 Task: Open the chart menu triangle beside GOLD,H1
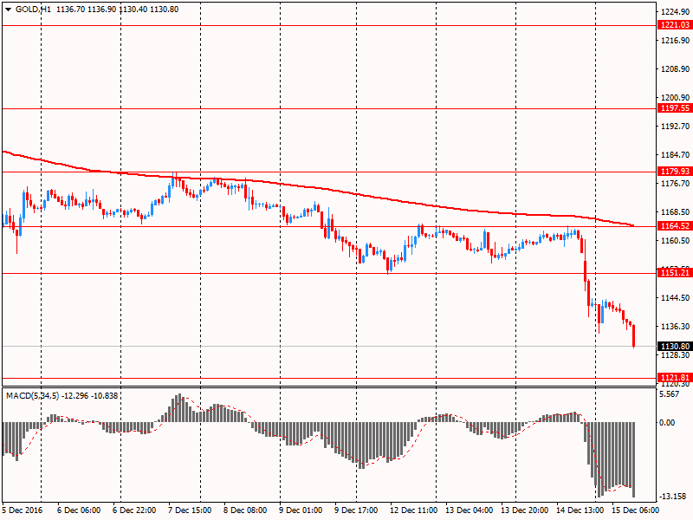[8, 10]
